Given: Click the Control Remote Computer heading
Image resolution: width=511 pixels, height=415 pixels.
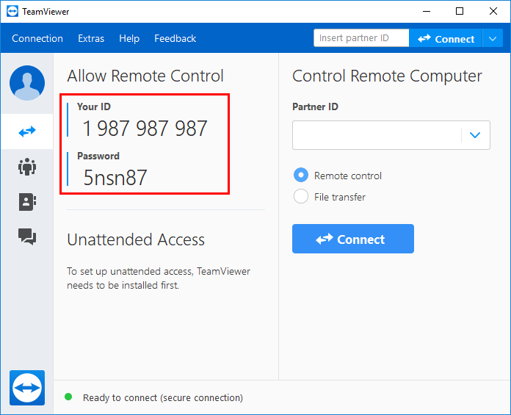Looking at the screenshot, I should tap(387, 76).
